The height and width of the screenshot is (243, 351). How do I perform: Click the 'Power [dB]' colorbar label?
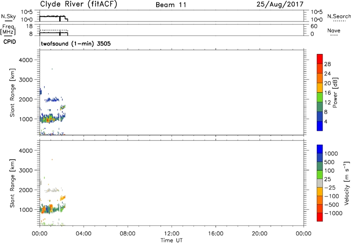coord(335,93)
